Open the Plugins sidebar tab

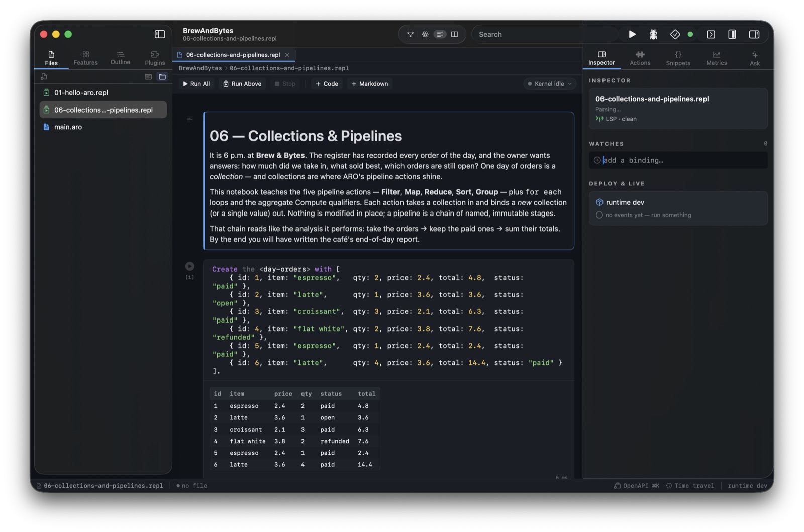click(155, 58)
